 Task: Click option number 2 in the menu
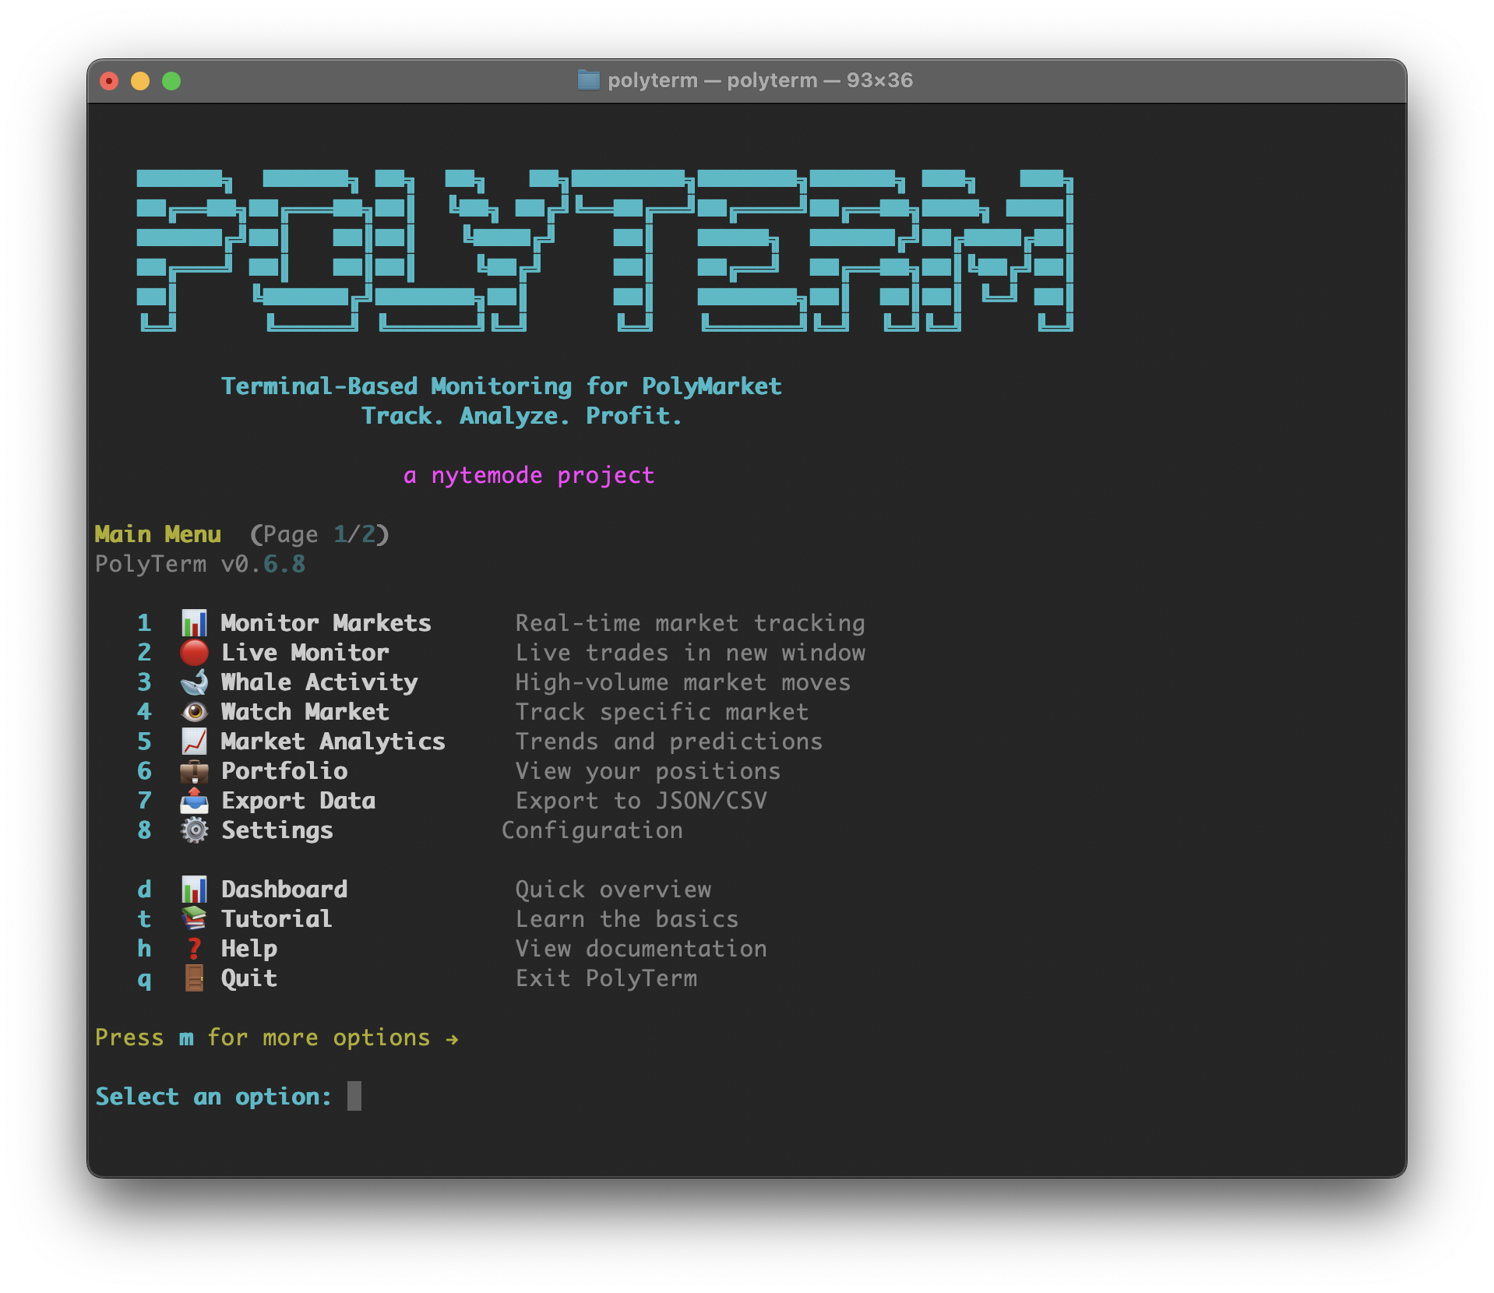click(x=144, y=653)
